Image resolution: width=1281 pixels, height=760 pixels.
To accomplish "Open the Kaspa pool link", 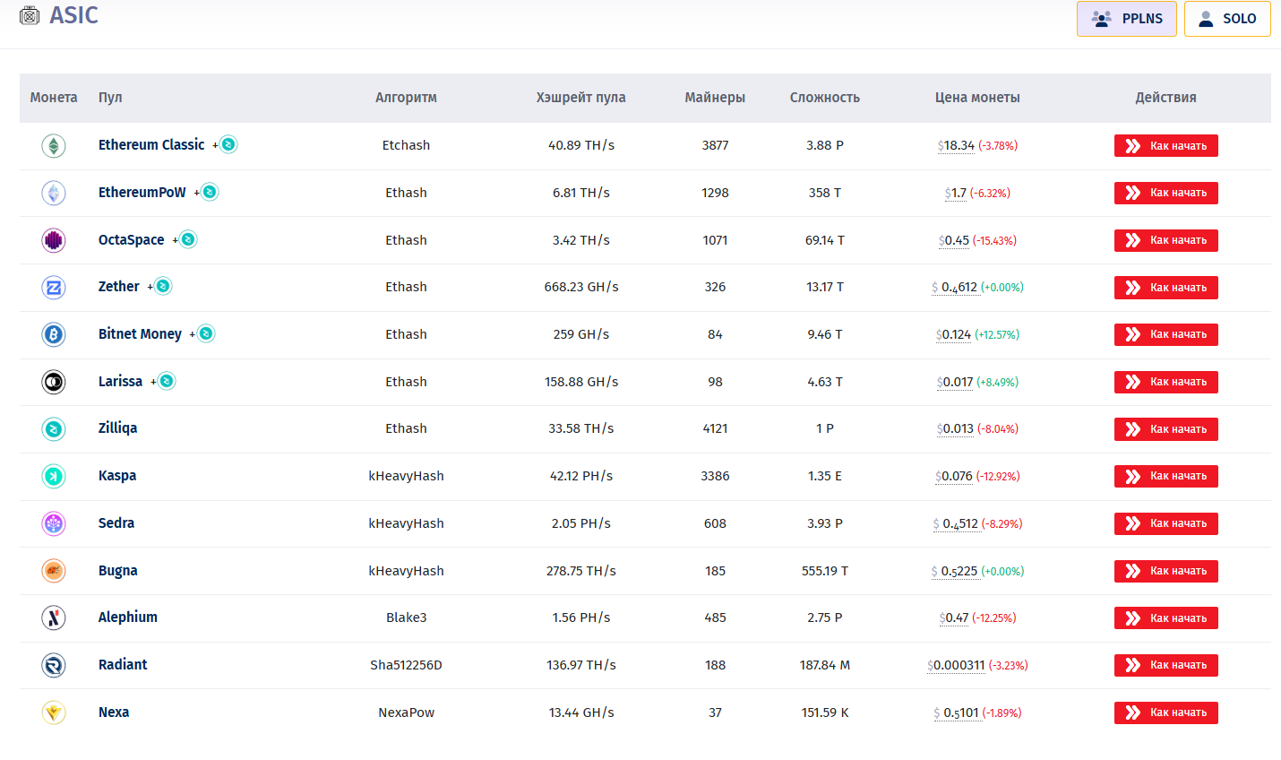I will coord(117,475).
